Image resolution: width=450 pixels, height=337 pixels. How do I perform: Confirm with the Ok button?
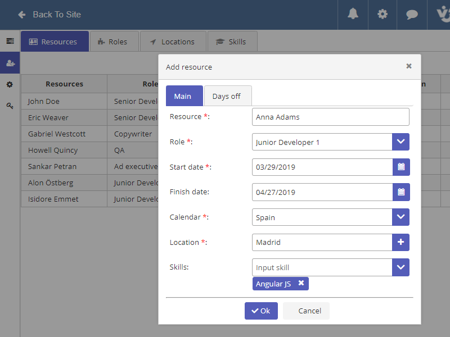(x=261, y=311)
